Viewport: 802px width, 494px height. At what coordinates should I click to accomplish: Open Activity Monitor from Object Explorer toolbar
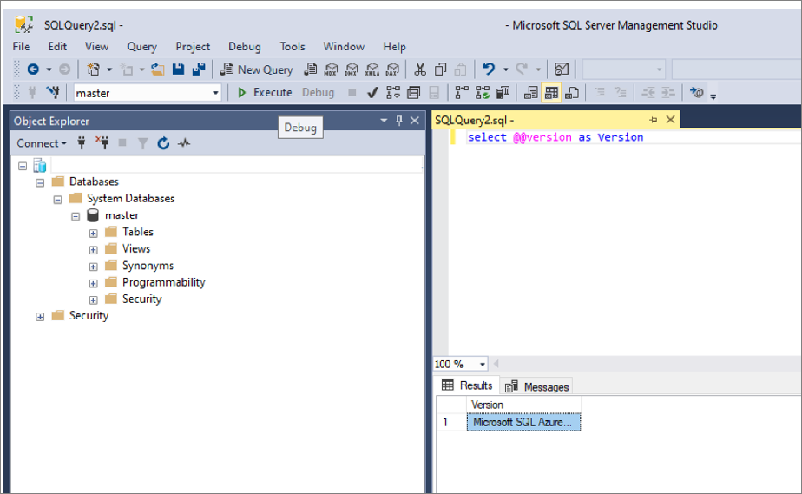pyautogui.click(x=183, y=143)
